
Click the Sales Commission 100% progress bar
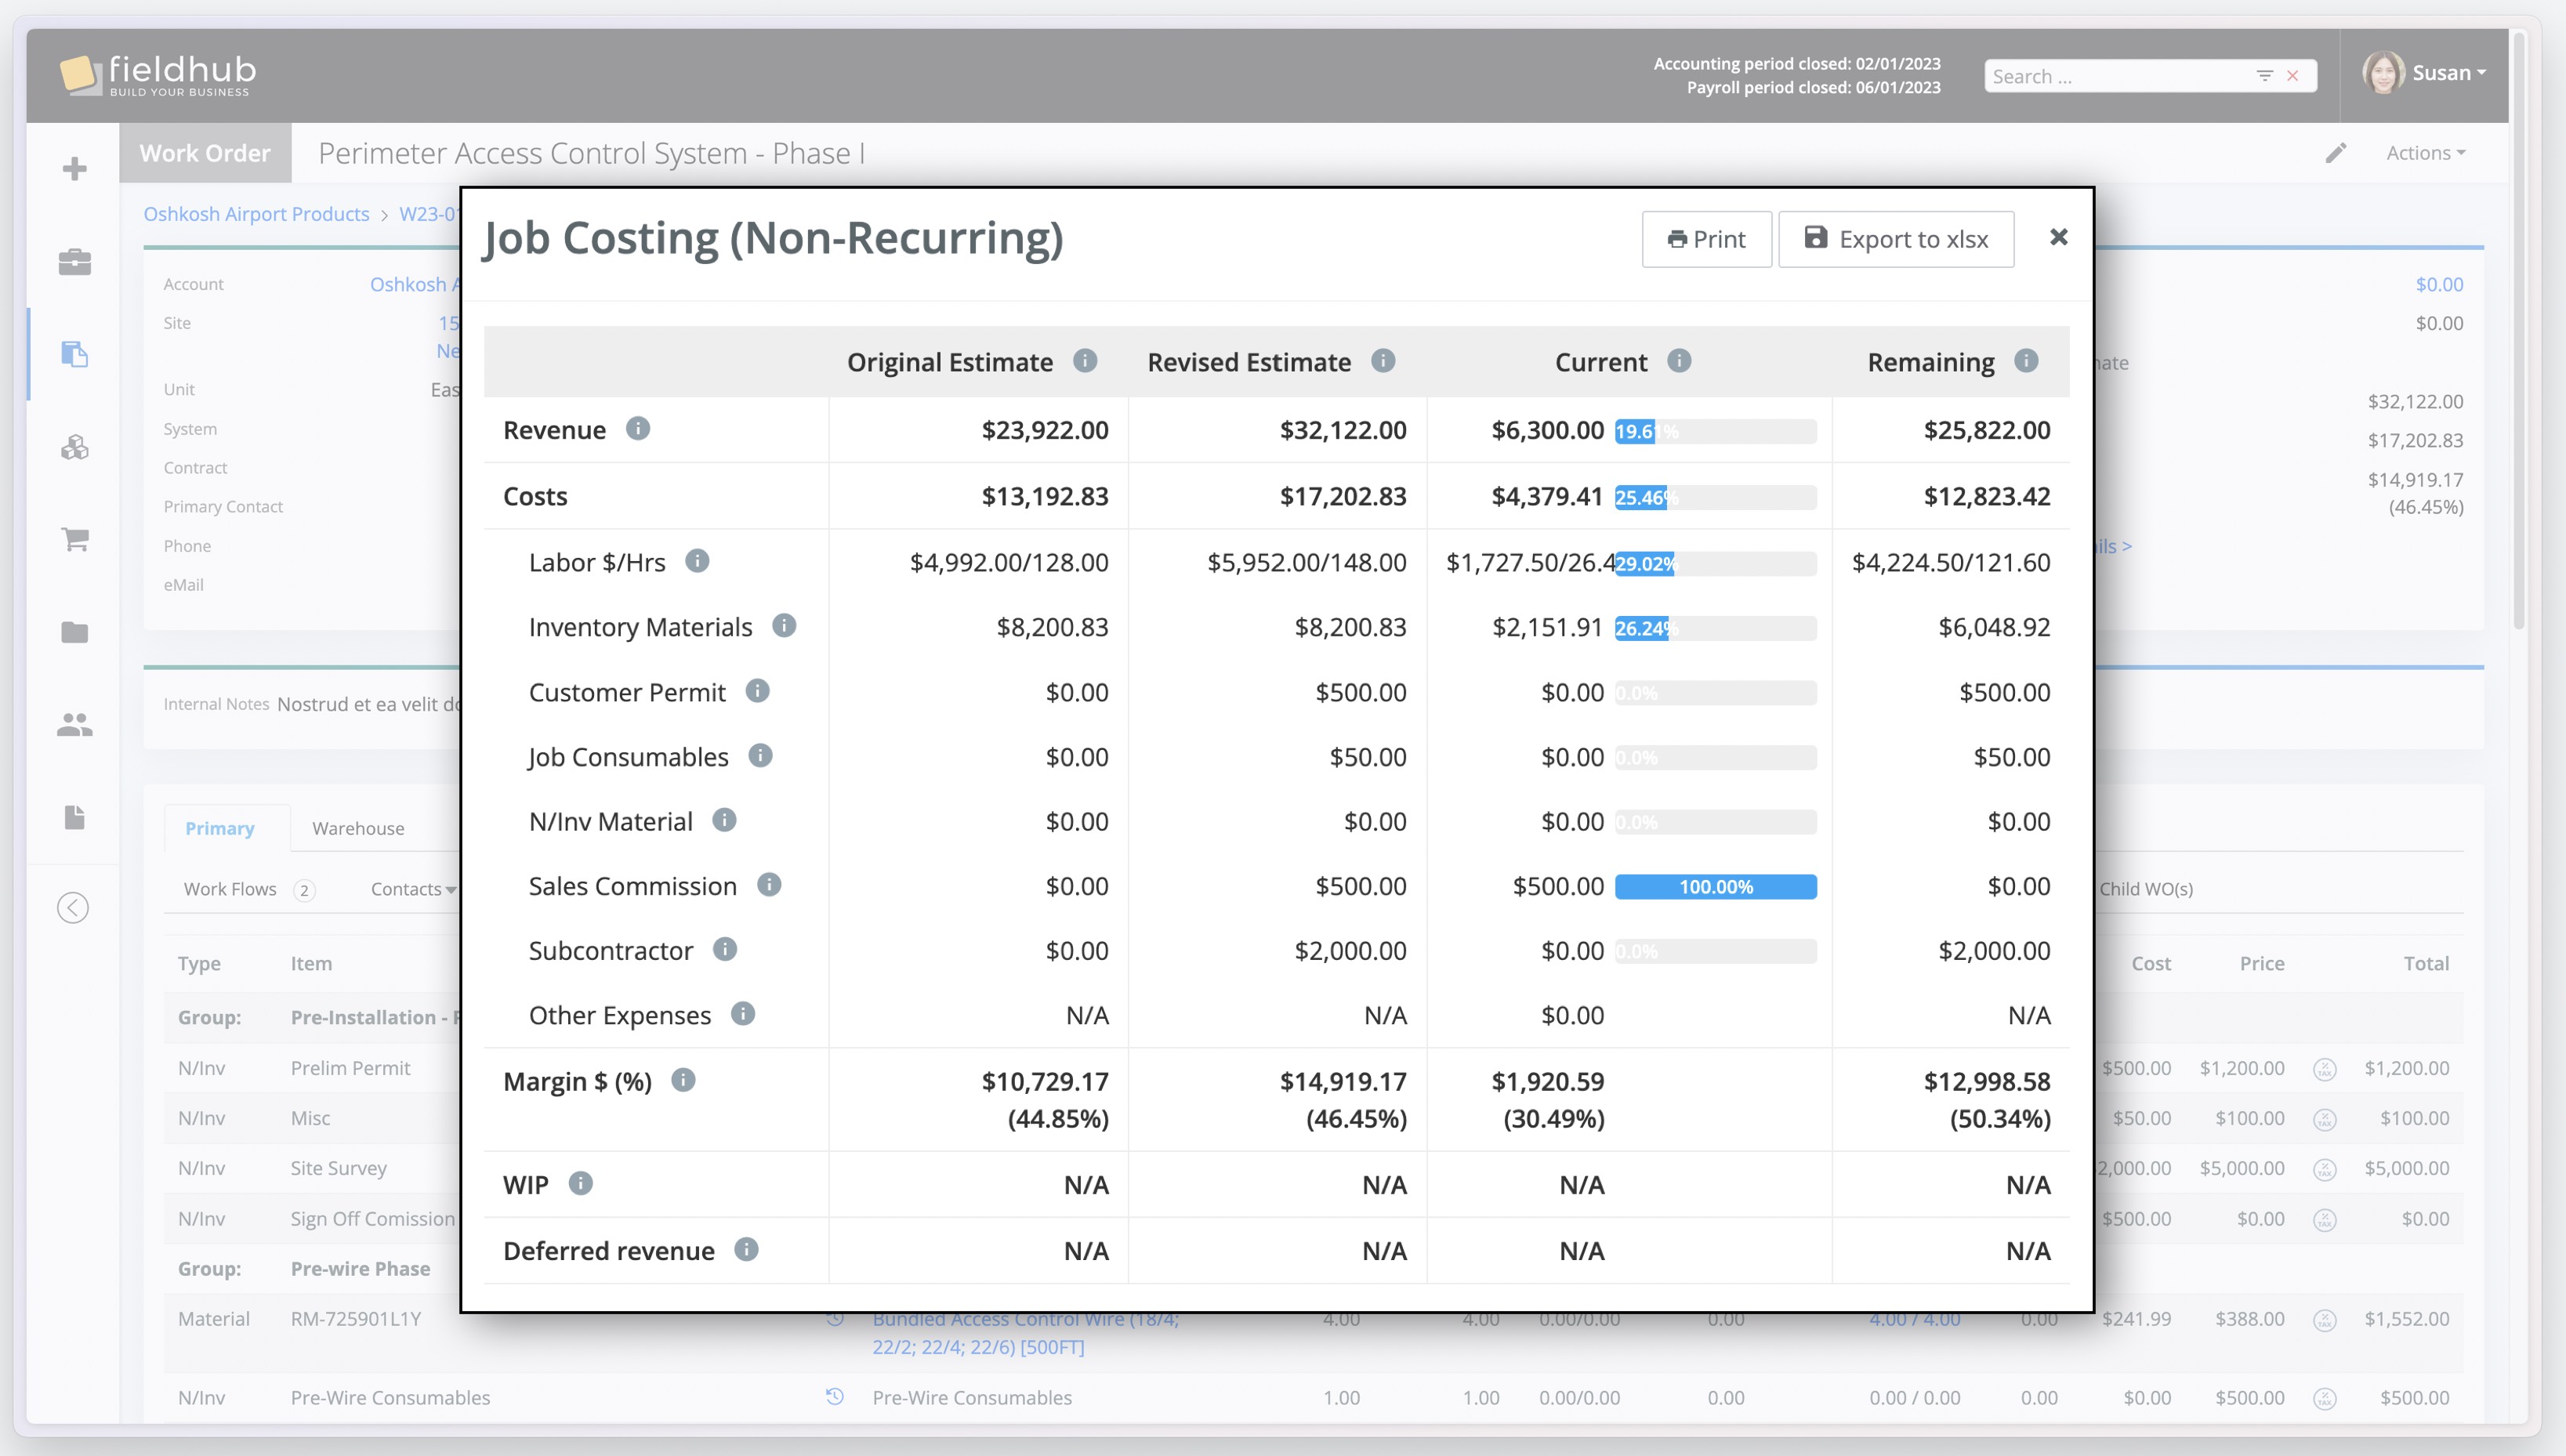click(1715, 887)
